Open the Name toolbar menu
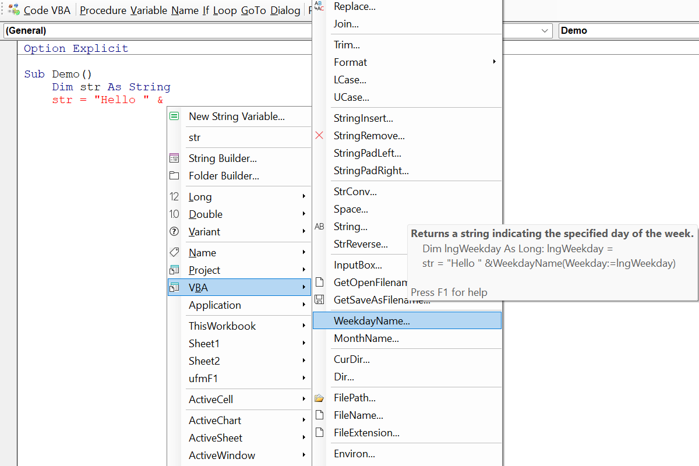 (x=185, y=10)
